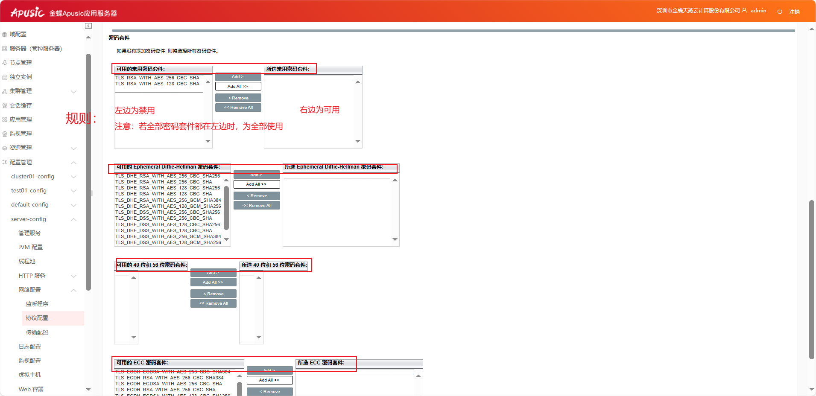This screenshot has width=816, height=396.
Task: Click the admin user avatar icon
Action: coord(744,10)
